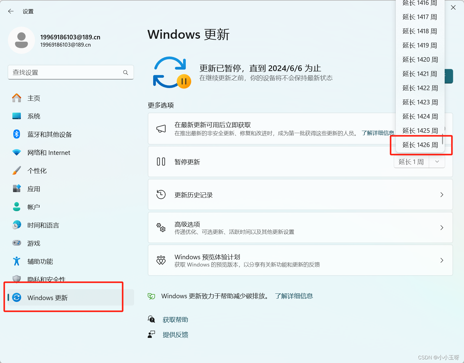Viewport: 464px width, 363px height.
Task: Click the 获取帮助 link
Action: pyautogui.click(x=176, y=320)
